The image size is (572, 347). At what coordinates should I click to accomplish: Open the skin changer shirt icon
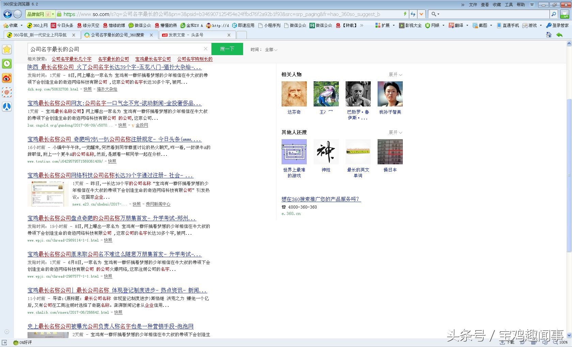532,4
